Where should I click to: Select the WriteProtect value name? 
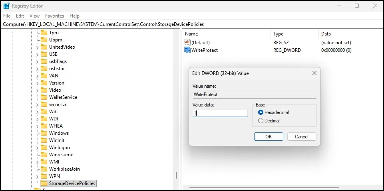pyautogui.click(x=205, y=50)
